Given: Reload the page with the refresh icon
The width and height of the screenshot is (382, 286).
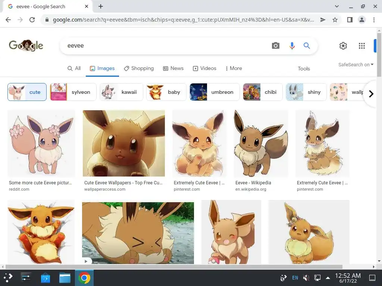Looking at the screenshot, I should 32,20.
